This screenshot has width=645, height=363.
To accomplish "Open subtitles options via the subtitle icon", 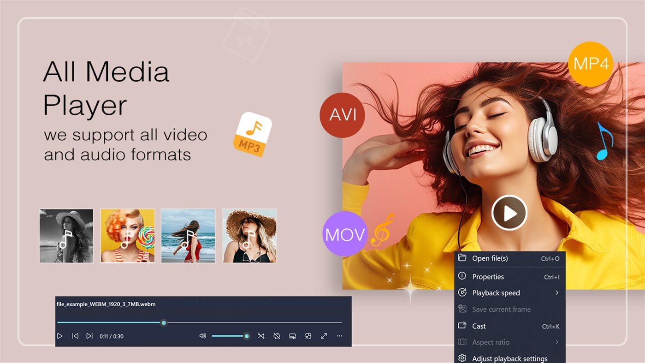I will 292,336.
